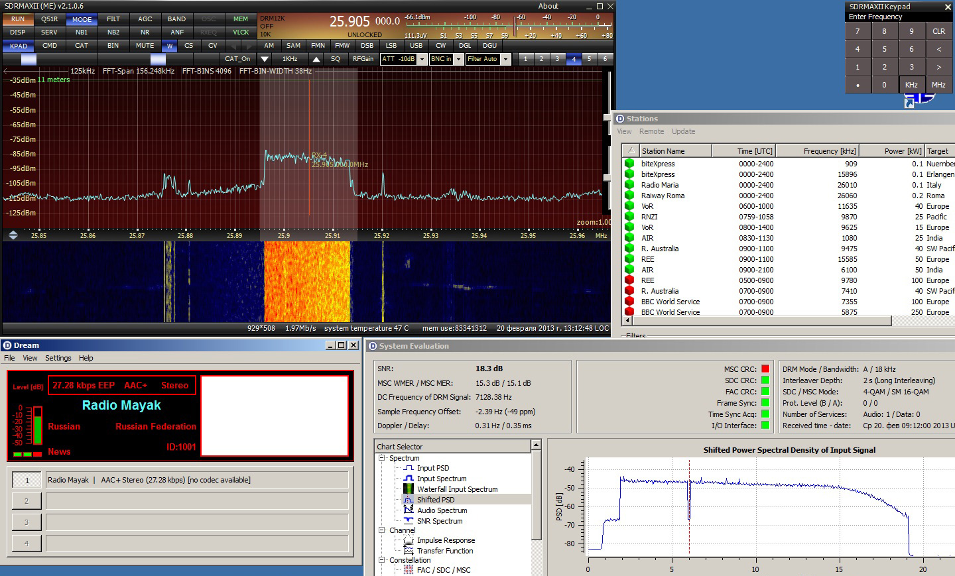Toggle NB1 noise blanker
The image size is (955, 576).
point(82,32)
